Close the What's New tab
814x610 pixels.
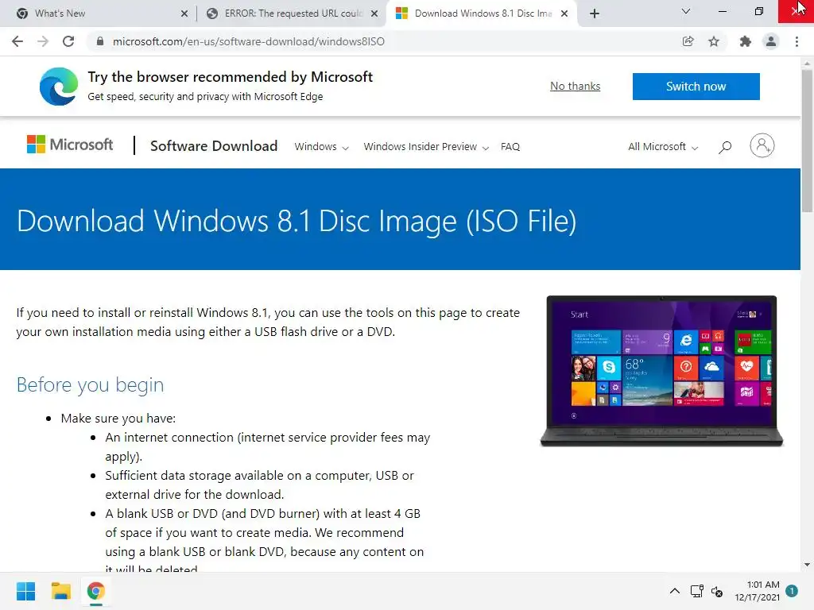[x=184, y=14]
